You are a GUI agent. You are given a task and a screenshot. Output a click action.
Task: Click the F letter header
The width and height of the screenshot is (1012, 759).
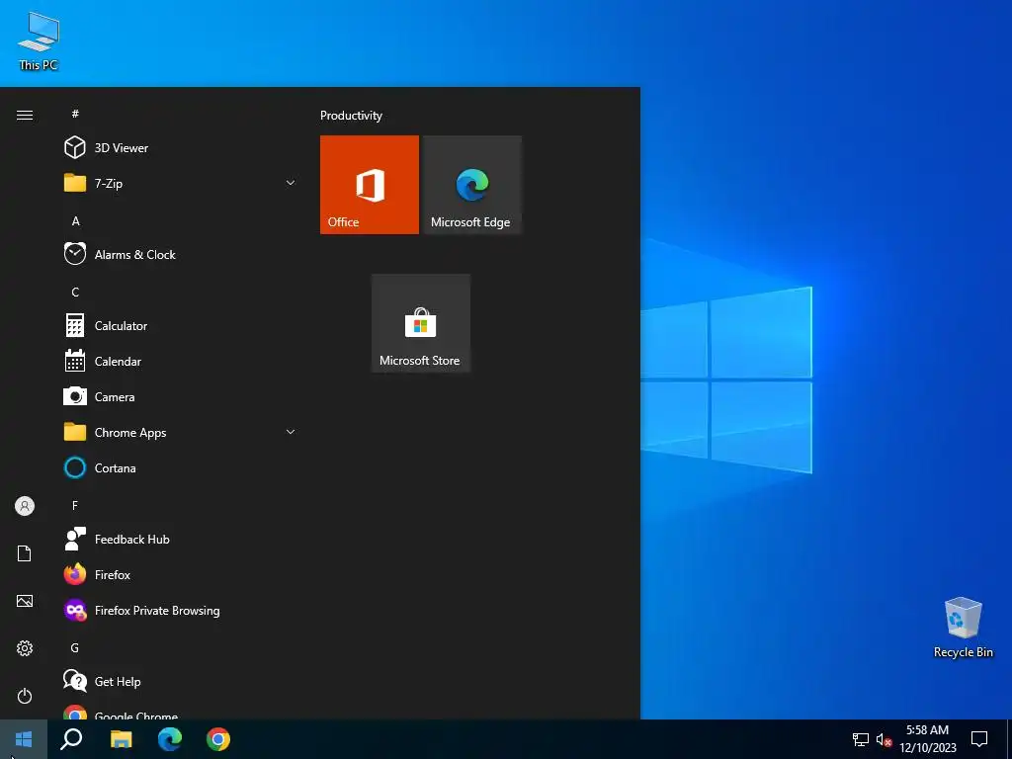pyautogui.click(x=75, y=505)
